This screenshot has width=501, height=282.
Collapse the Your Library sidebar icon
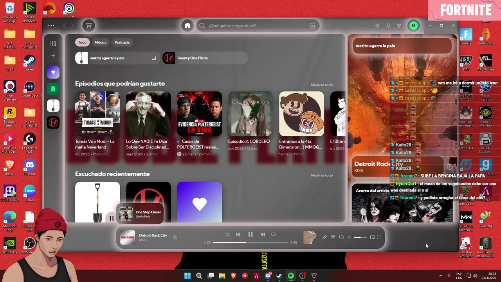point(53,43)
